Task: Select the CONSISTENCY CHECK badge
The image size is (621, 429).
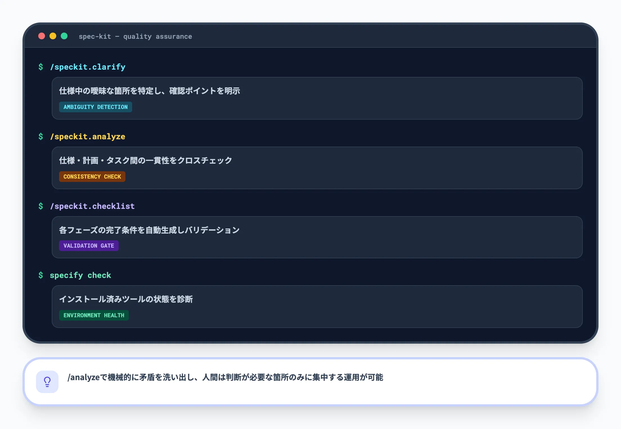Action: click(x=92, y=176)
